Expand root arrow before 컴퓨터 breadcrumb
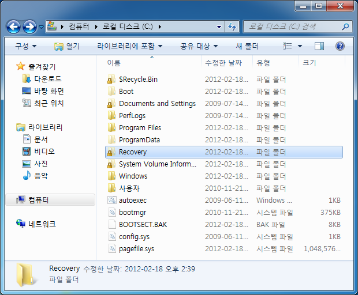 (x=62, y=27)
